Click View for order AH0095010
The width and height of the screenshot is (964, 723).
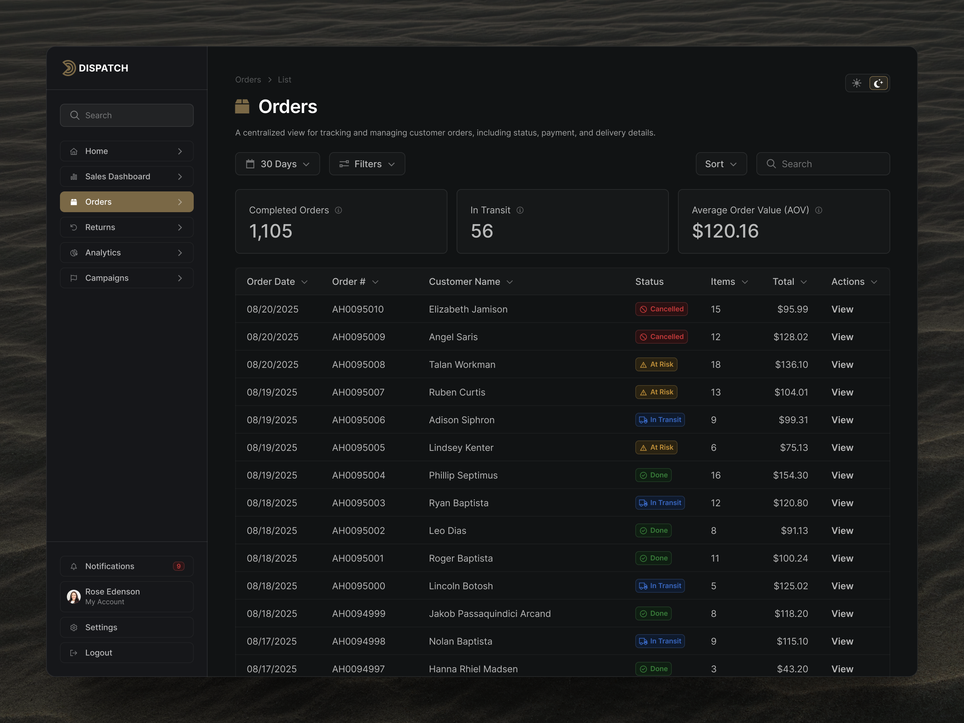(841, 309)
